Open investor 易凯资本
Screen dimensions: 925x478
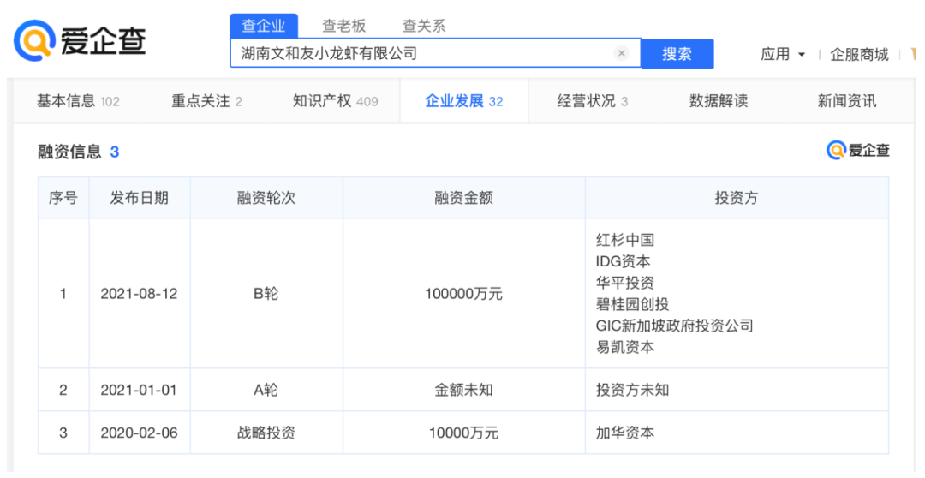pyautogui.click(x=625, y=346)
